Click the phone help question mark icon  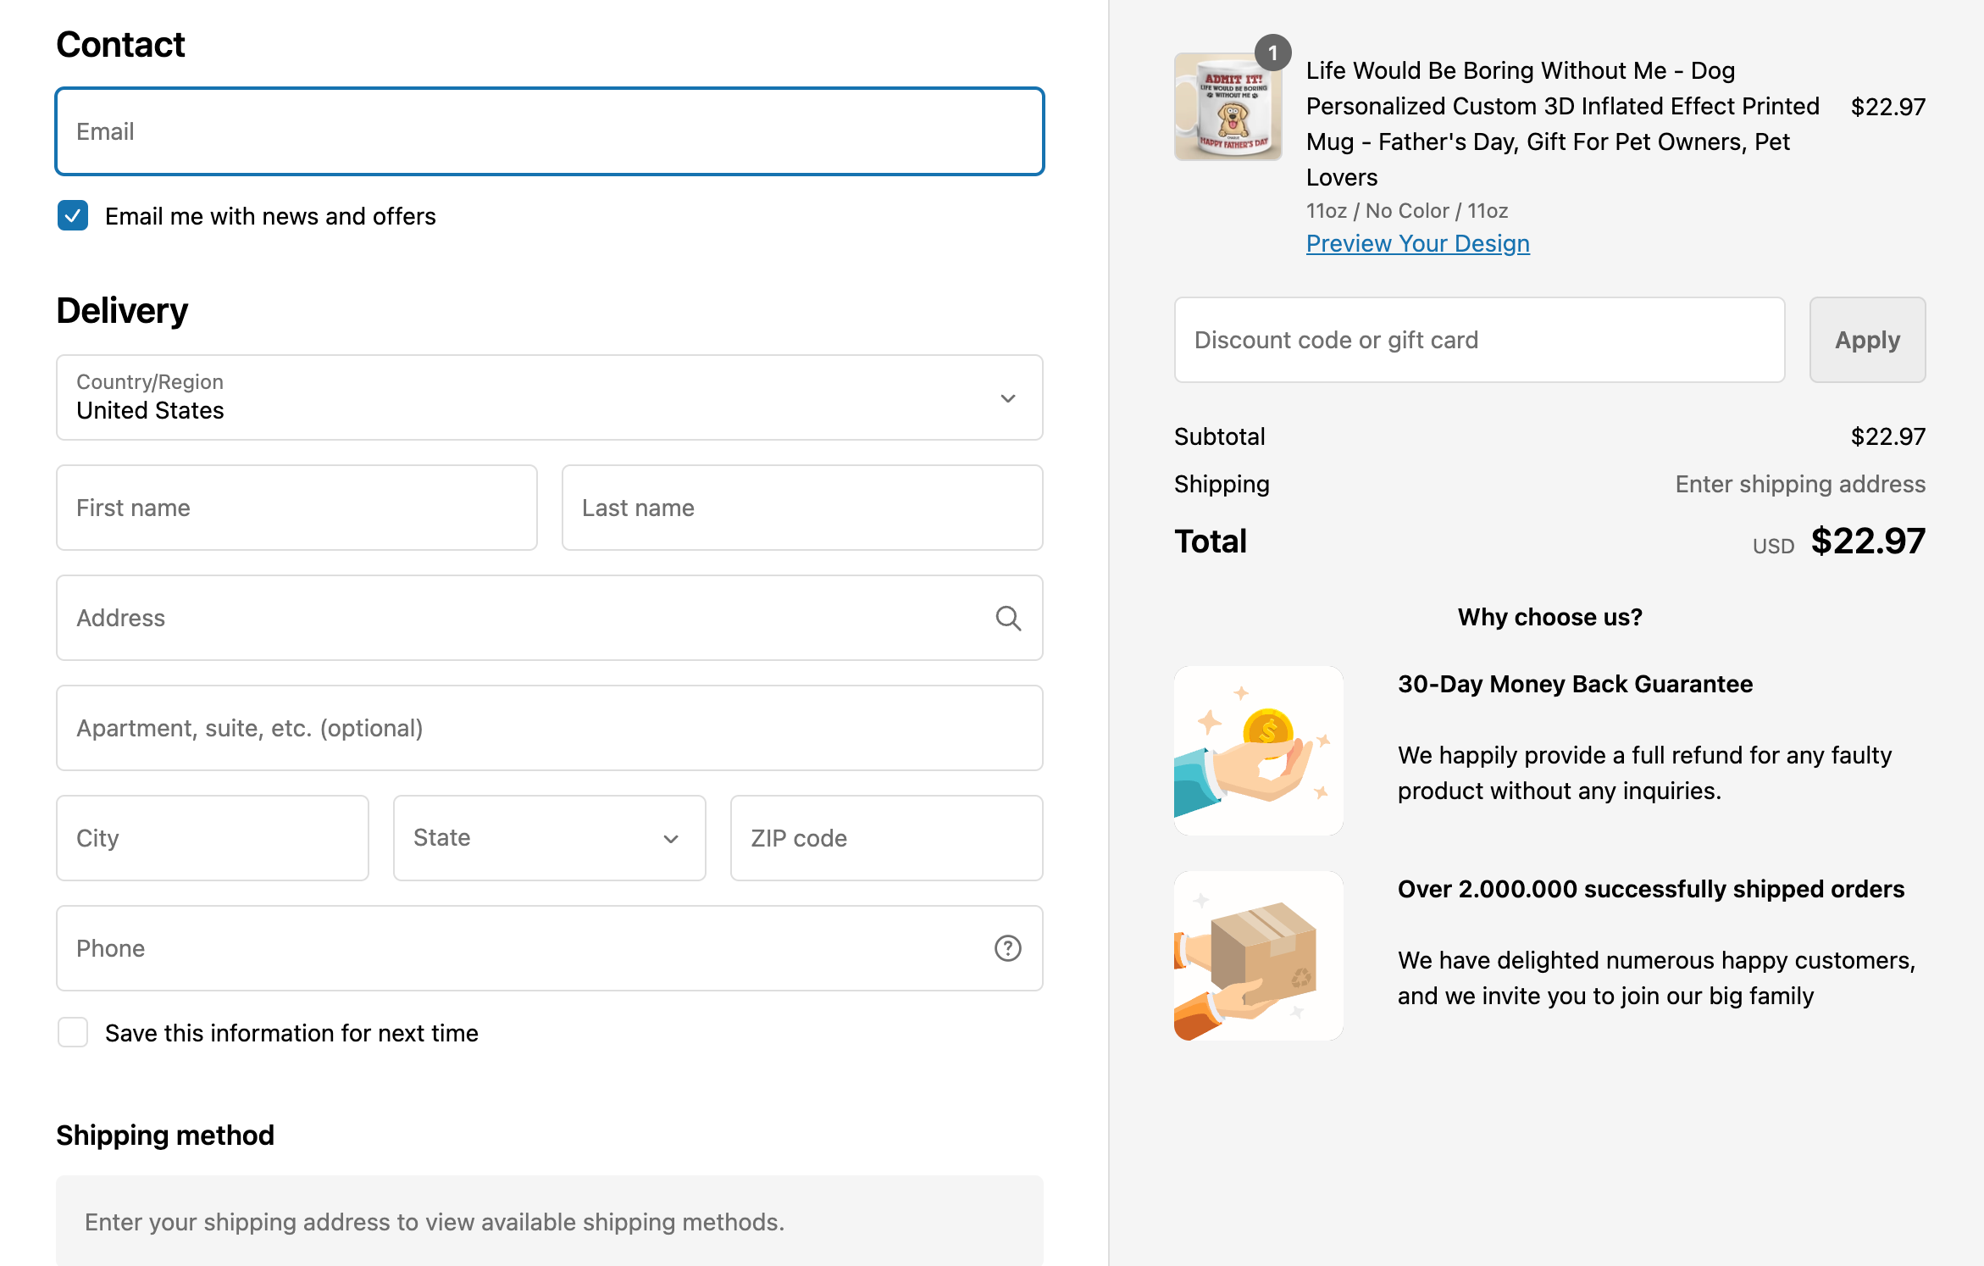tap(1007, 948)
